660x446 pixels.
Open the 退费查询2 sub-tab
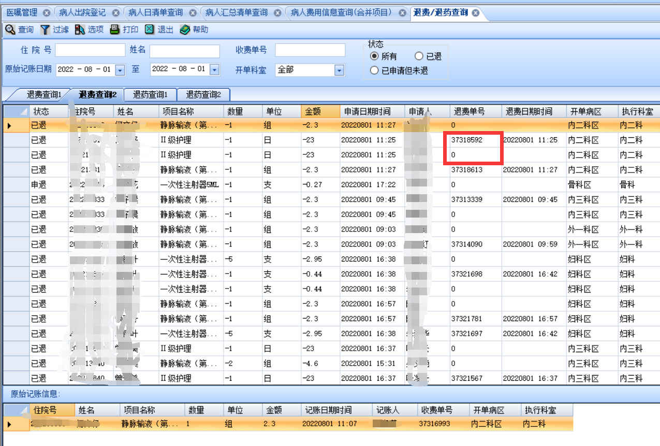97,95
